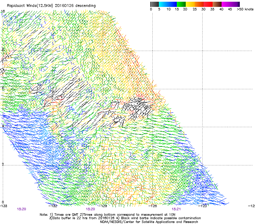Click the '35' legend scale label
This screenshot has width=255, height=224.
212,9
